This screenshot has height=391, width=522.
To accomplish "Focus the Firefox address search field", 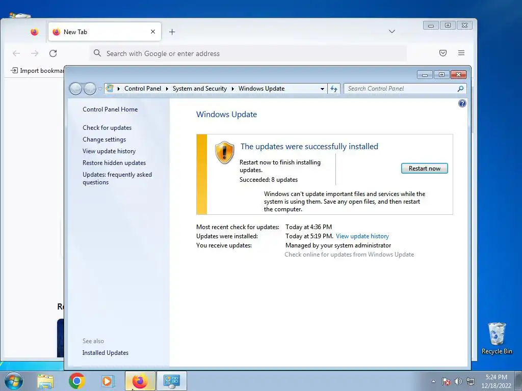I will click(248, 53).
